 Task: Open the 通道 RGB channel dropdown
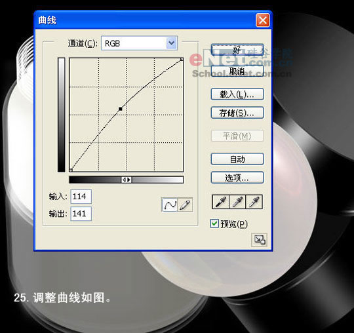pos(139,43)
